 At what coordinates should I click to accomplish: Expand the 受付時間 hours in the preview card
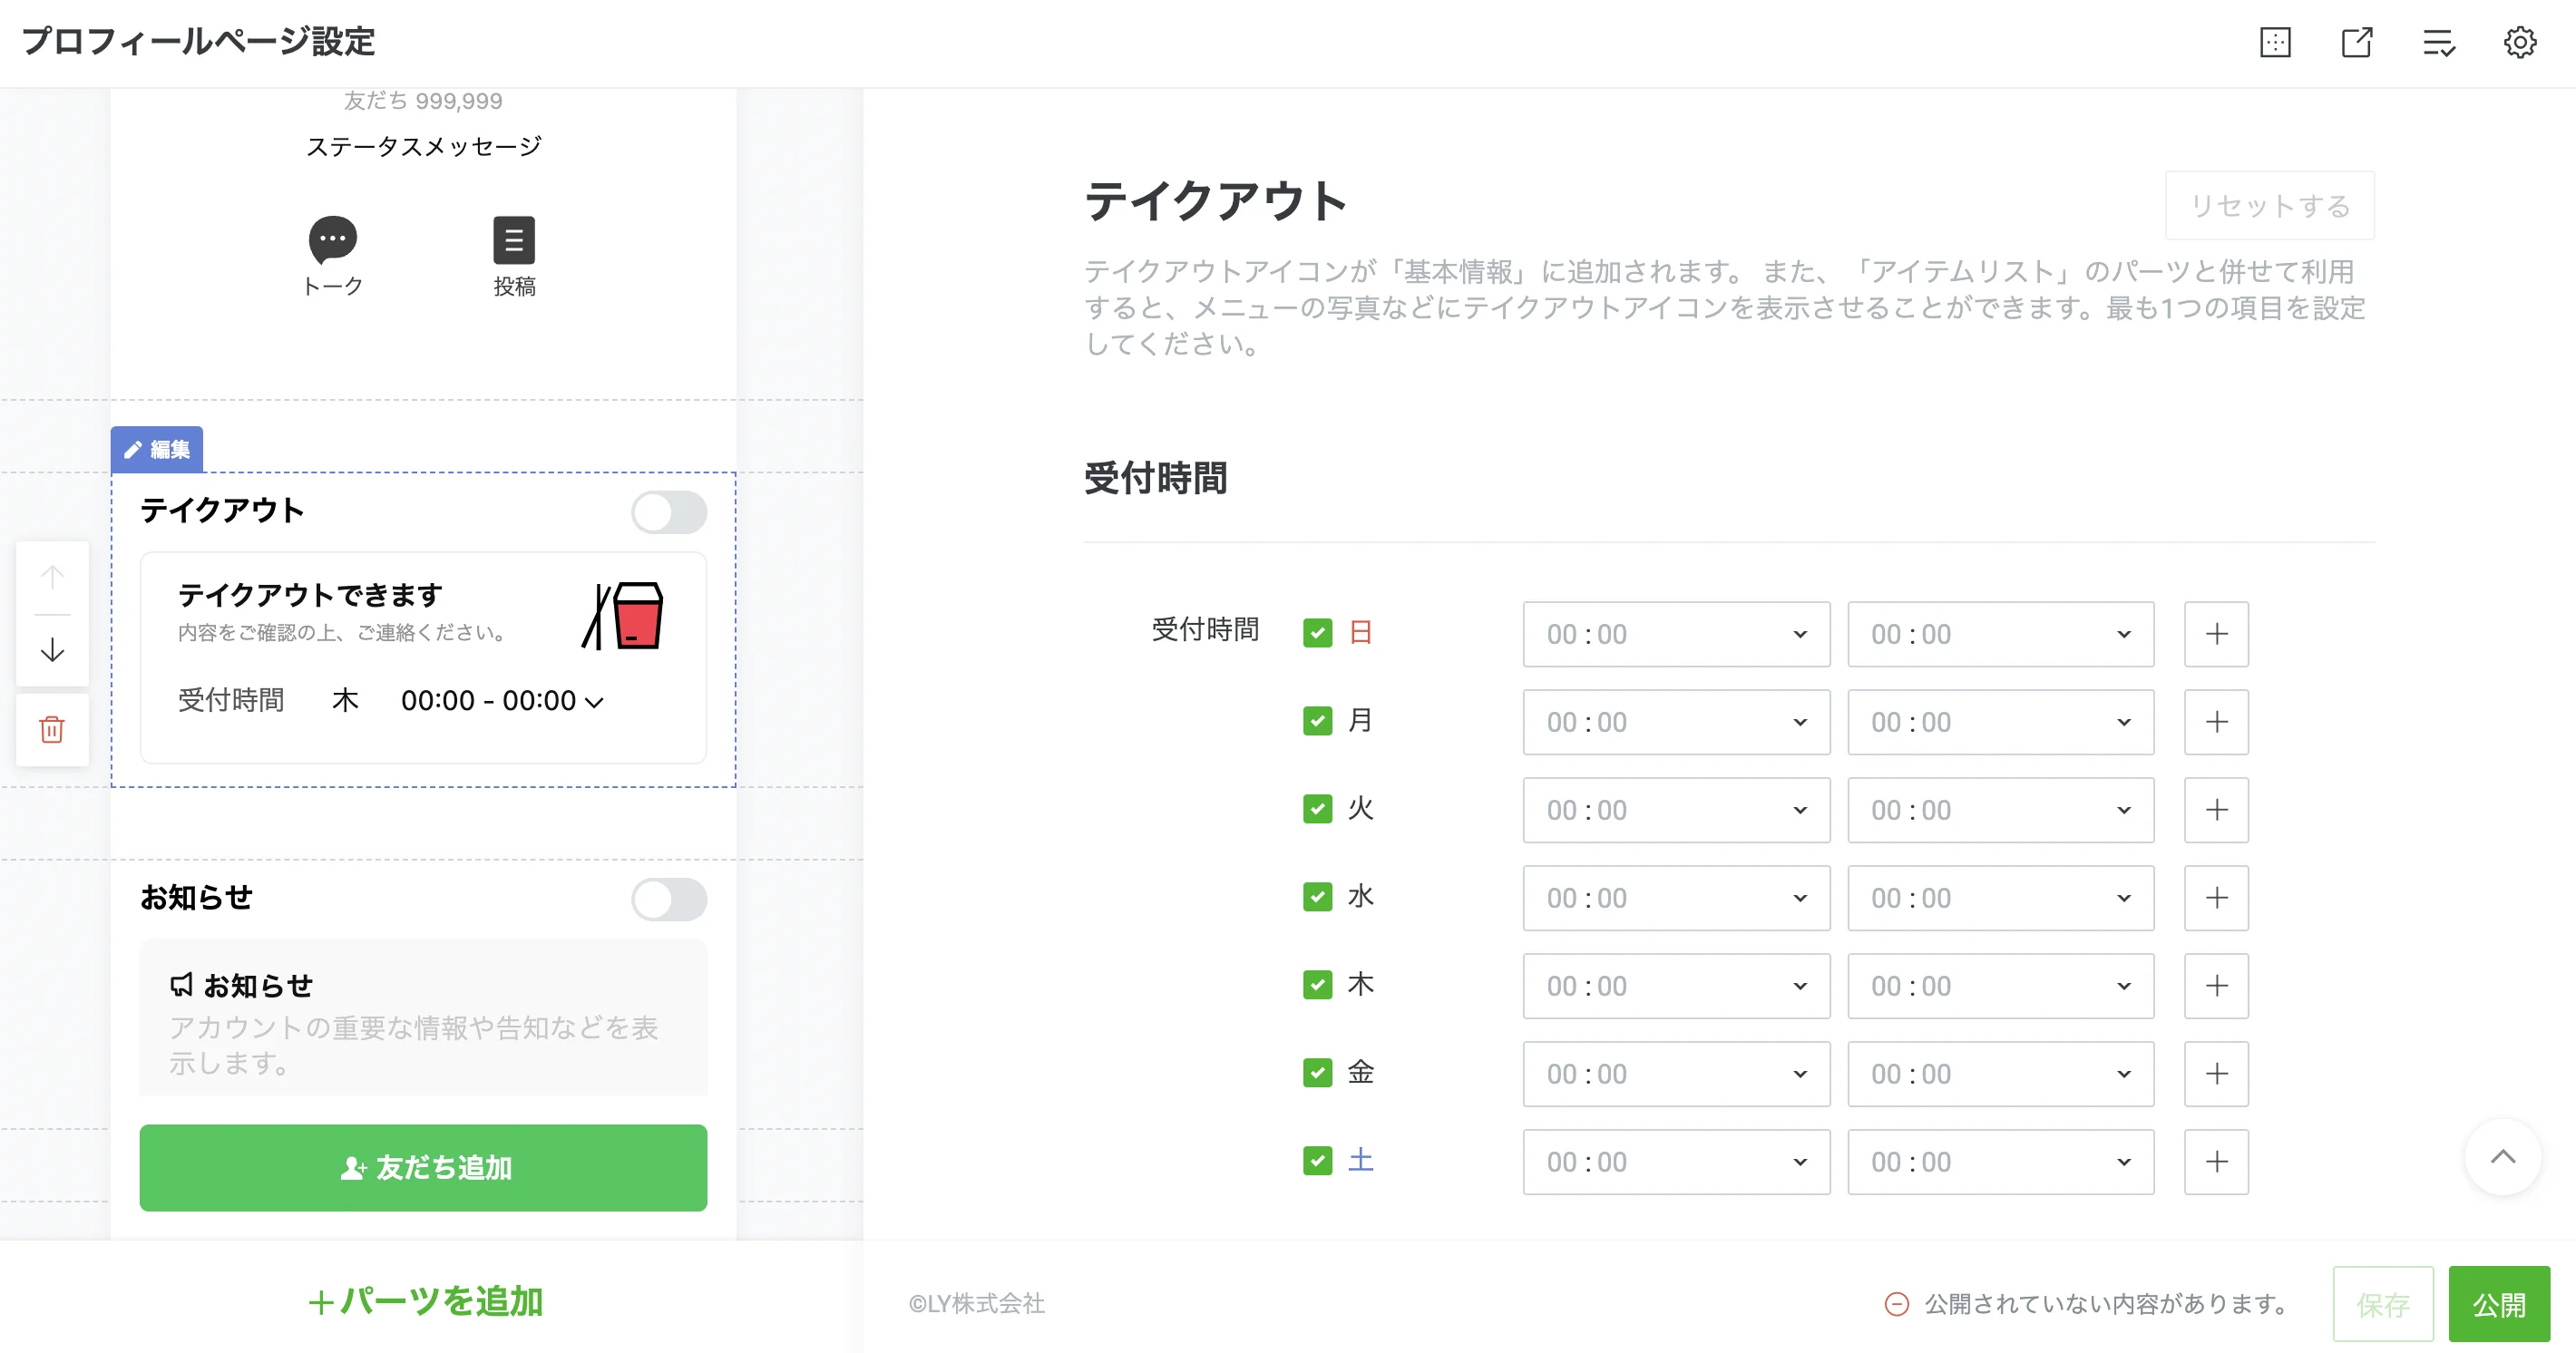click(x=593, y=702)
